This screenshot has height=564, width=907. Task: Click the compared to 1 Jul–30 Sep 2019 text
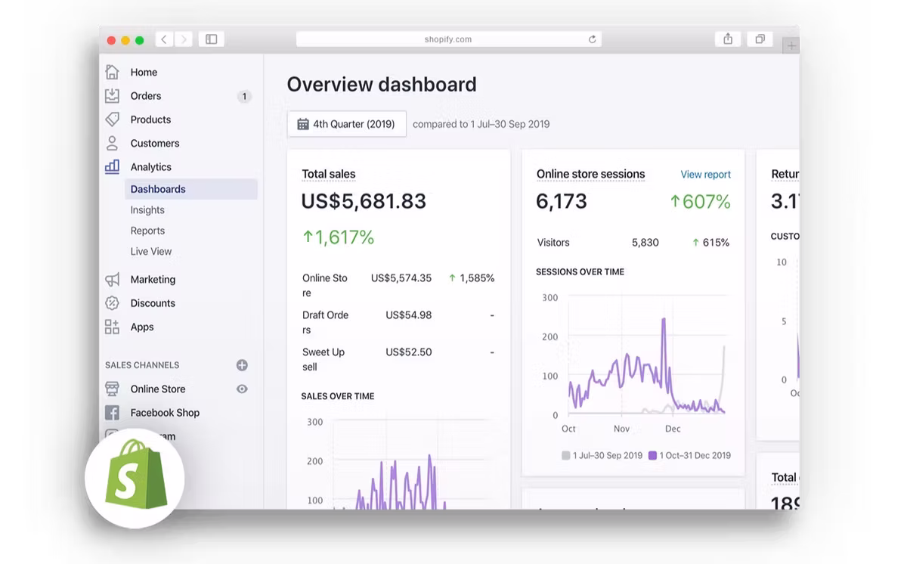coord(481,124)
